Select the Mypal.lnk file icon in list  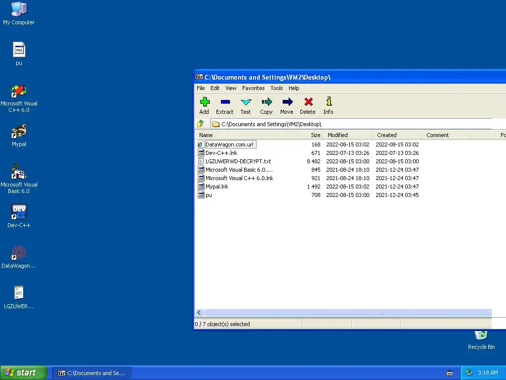[x=201, y=187]
